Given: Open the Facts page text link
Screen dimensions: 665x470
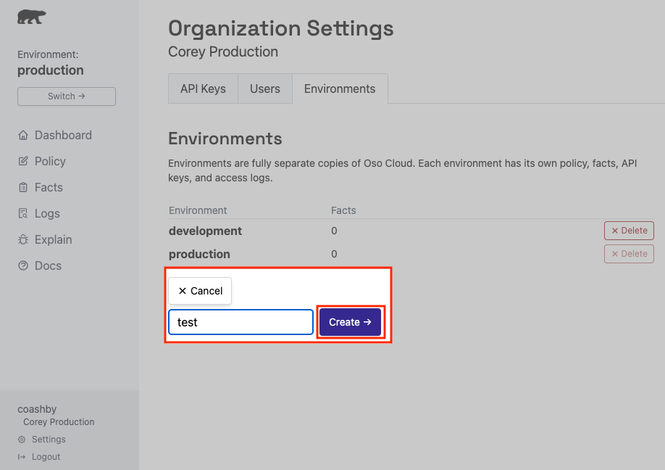Looking at the screenshot, I should [x=49, y=188].
